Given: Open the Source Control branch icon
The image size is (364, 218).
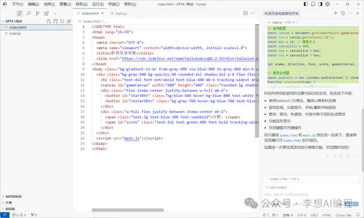Looking at the screenshot, I should click(37, 14).
